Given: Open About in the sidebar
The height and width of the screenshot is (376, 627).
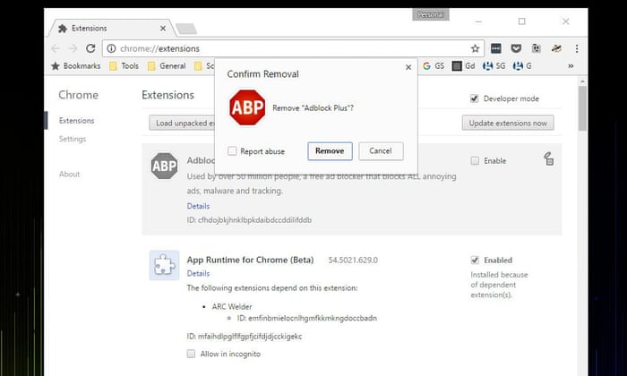Looking at the screenshot, I should (70, 175).
